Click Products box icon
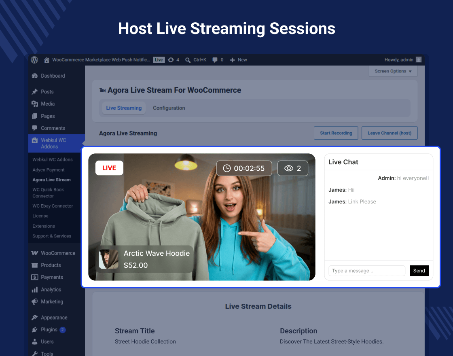The height and width of the screenshot is (356, 453). (x=35, y=265)
